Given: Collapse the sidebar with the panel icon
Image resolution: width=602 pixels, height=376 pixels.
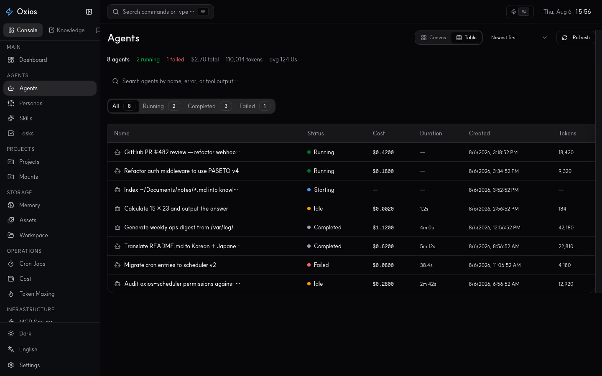Looking at the screenshot, I should (89, 12).
